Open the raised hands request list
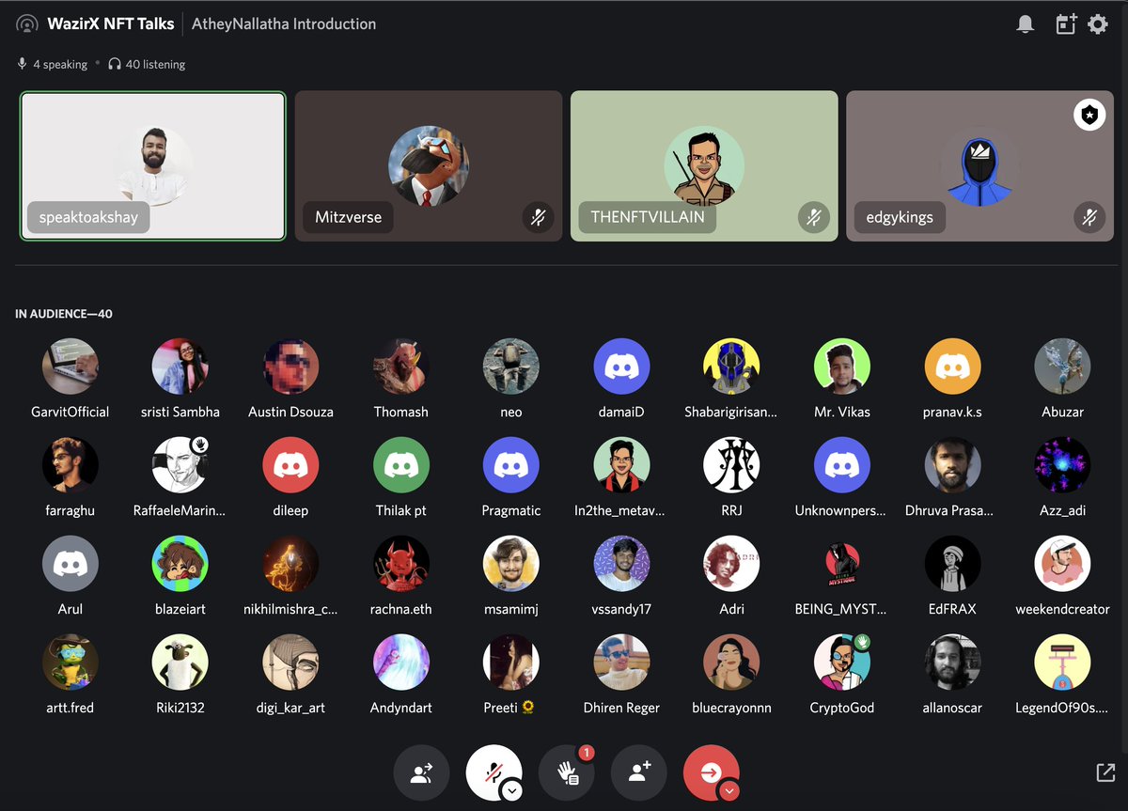The image size is (1128, 811). click(567, 772)
